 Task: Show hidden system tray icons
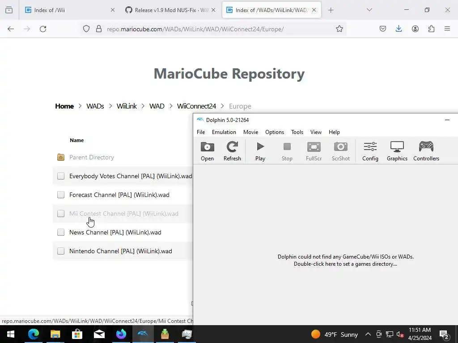(x=368, y=334)
